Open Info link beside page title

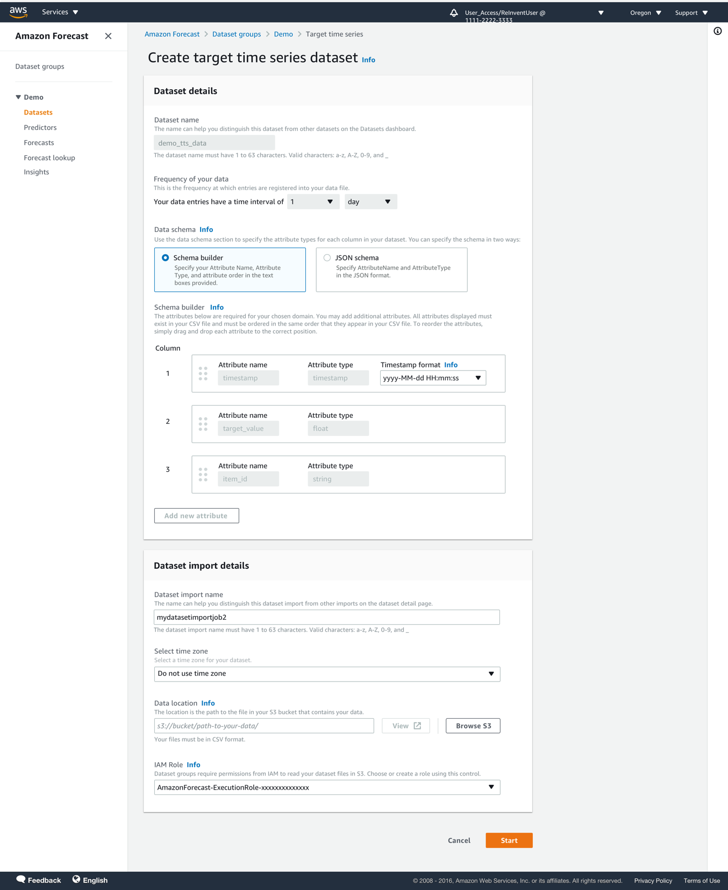click(x=368, y=60)
